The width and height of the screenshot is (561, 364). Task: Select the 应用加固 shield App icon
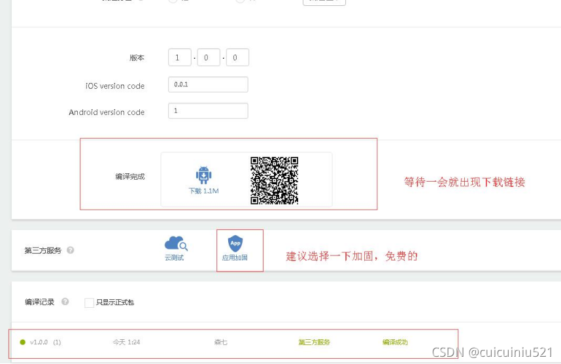pyautogui.click(x=235, y=244)
